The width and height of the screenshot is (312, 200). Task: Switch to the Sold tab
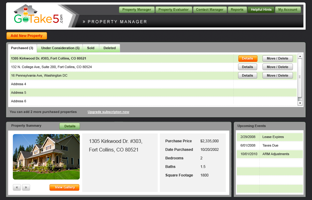(x=91, y=48)
